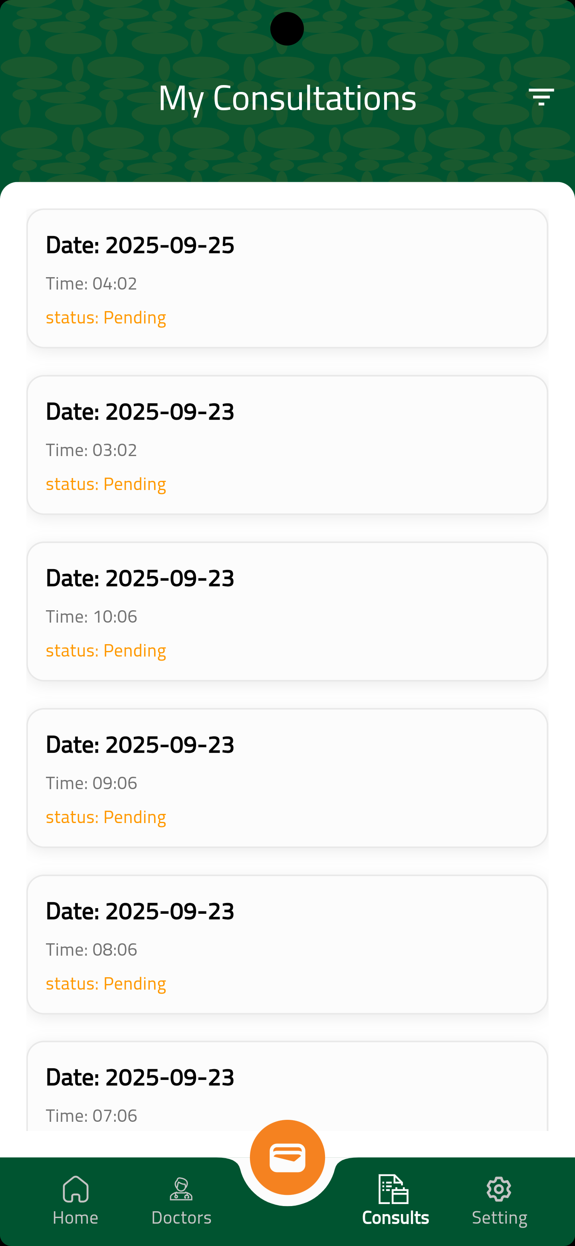The image size is (575, 1246).
Task: Tap the Consults documents icon
Action: pos(394,1188)
